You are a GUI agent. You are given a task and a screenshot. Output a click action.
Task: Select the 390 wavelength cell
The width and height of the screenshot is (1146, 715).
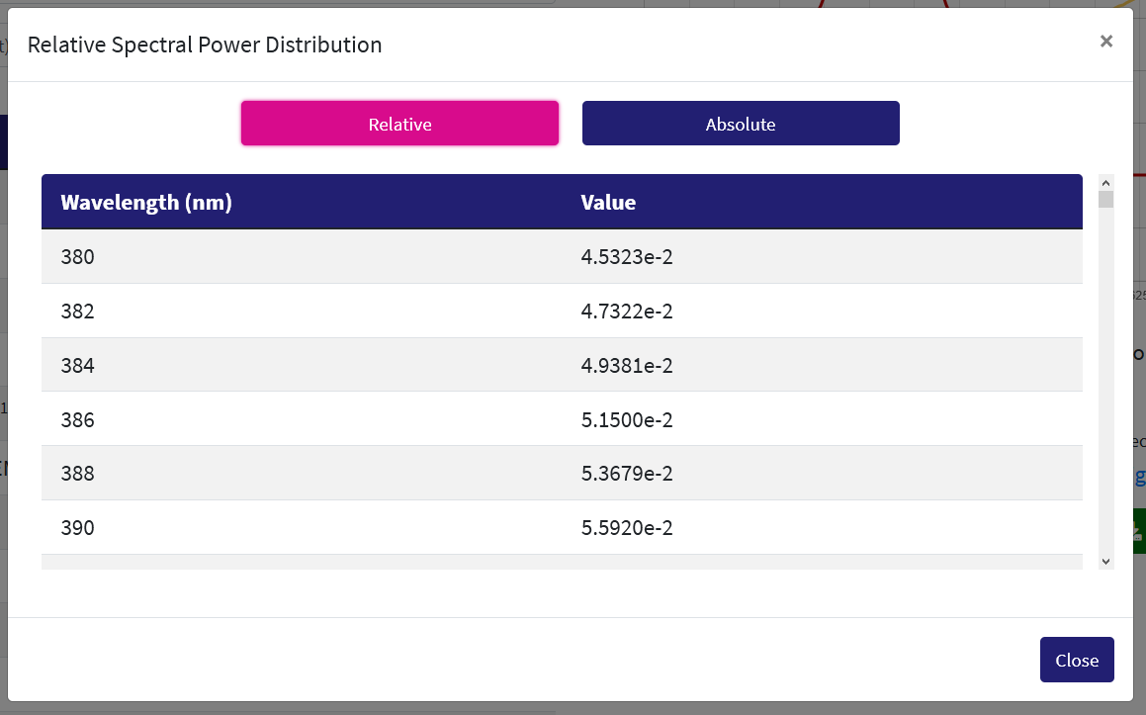click(78, 528)
